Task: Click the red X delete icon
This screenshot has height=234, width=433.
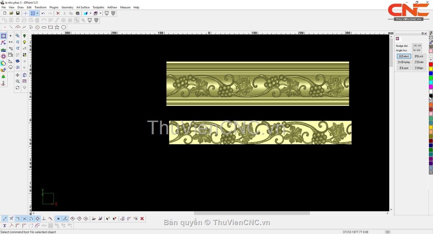Action: [x=58, y=13]
